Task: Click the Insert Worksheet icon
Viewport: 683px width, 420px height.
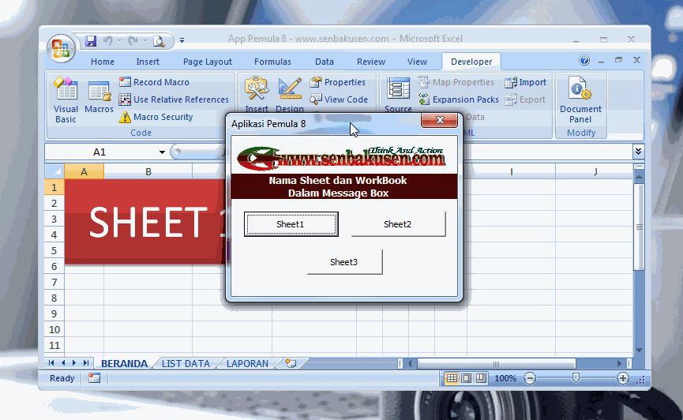Action: point(291,363)
